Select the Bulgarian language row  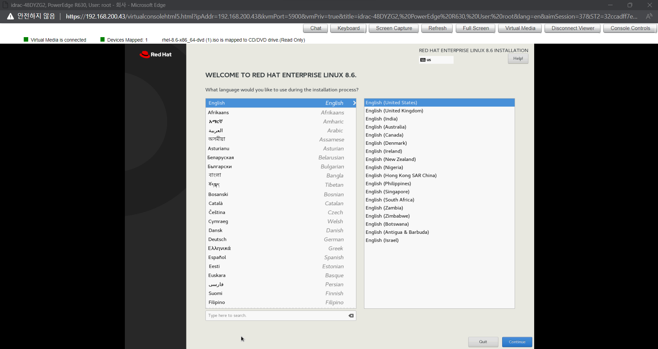281,166
